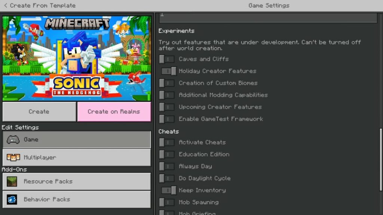This screenshot has height=215, width=383.
Task: Enable Upcoming Creator Features toggle
Action: coord(167,107)
